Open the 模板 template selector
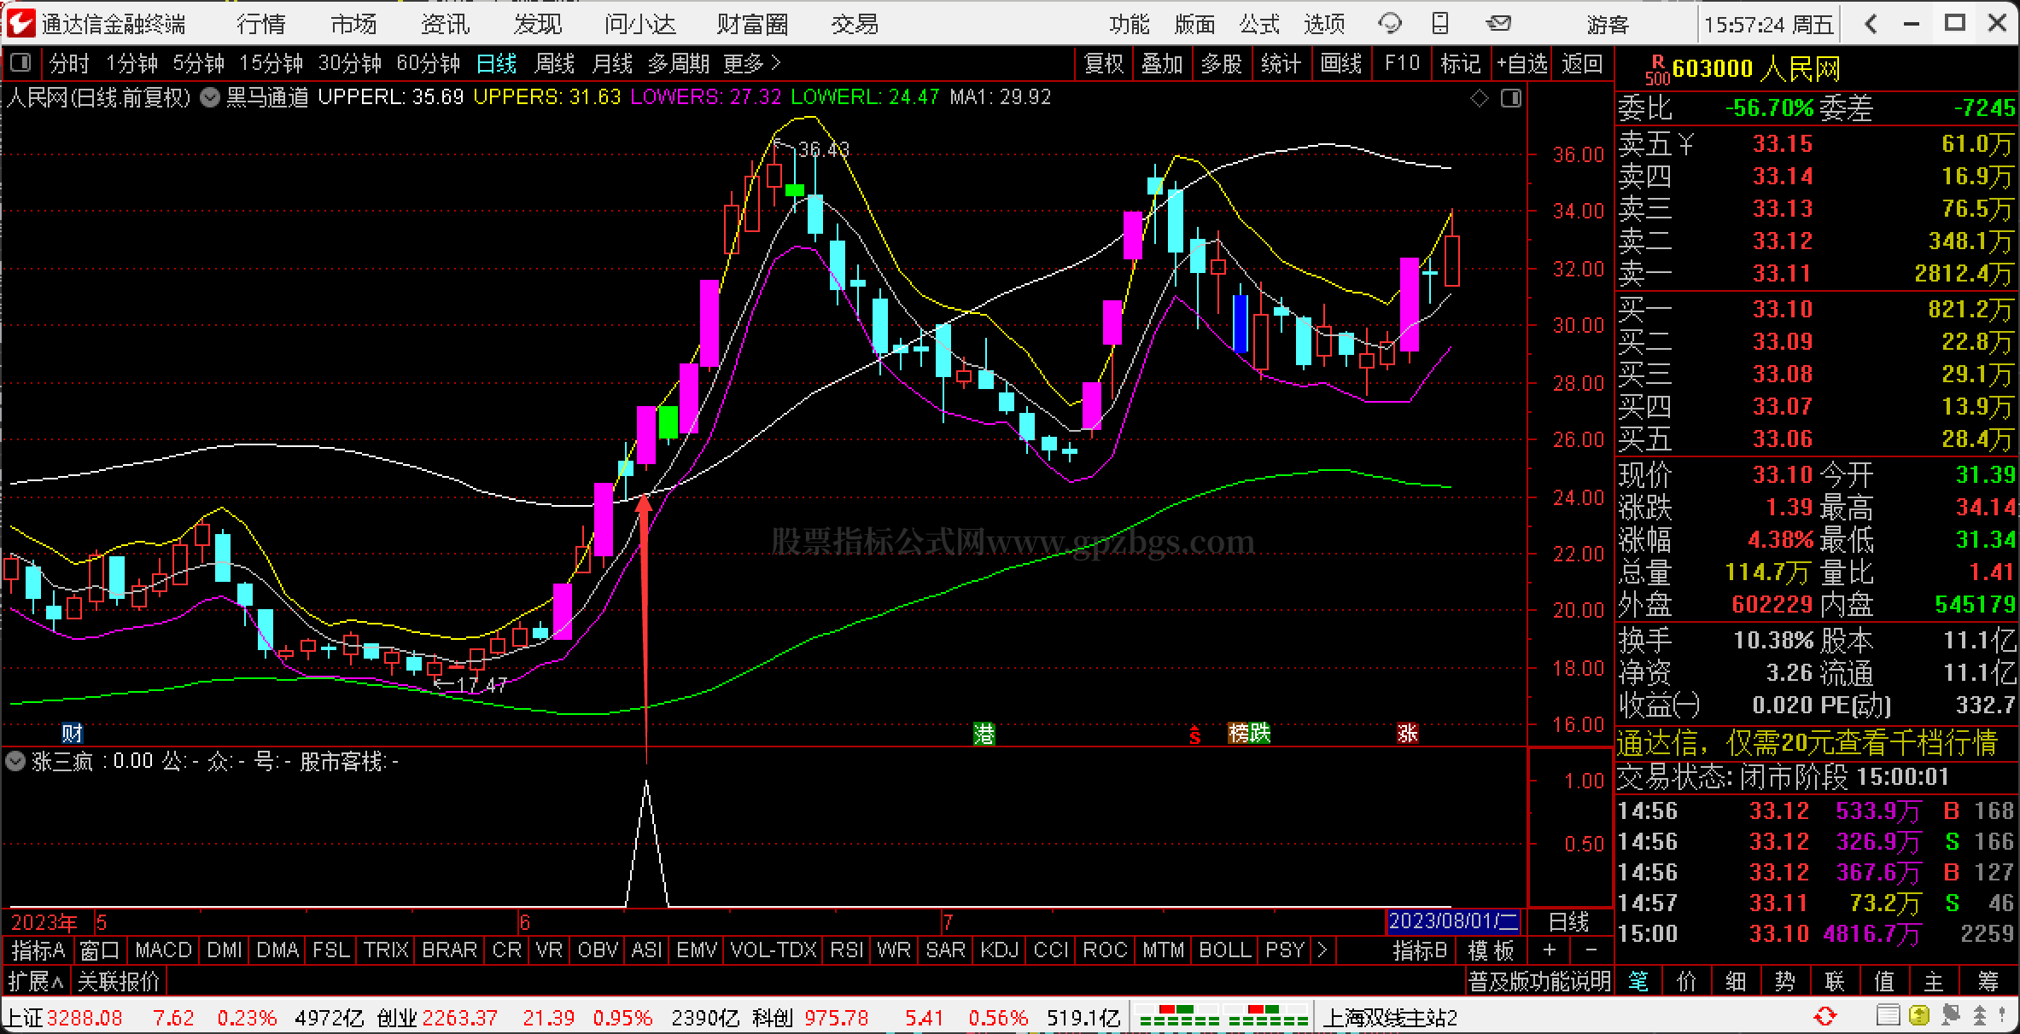Screen dimensions: 2020x1034 click(1492, 950)
